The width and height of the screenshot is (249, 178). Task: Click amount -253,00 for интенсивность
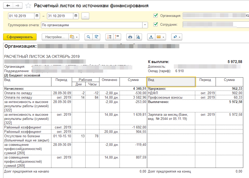tap(140, 102)
